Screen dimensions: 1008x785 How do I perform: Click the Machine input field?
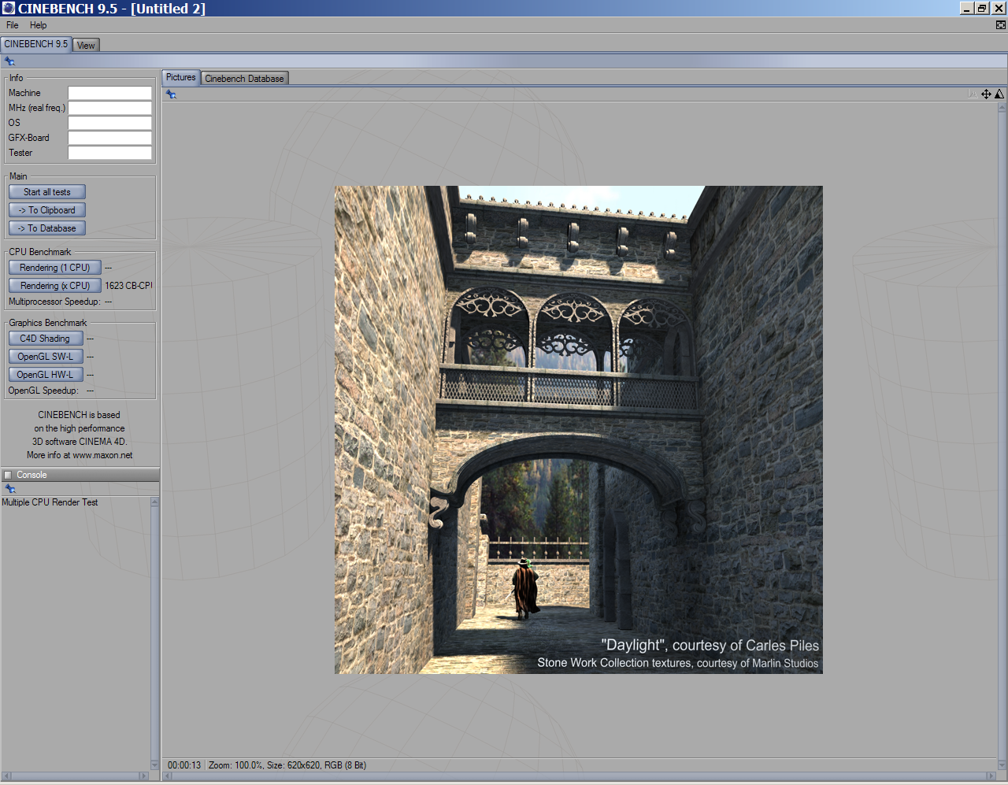click(109, 93)
